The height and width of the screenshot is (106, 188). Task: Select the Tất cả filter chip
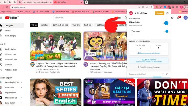tap(34, 25)
